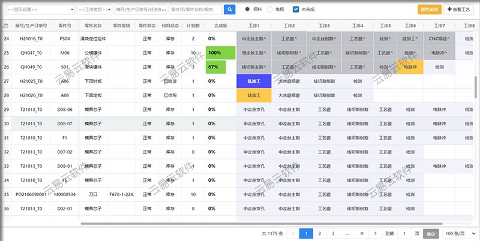Go to next page with right arrow
This screenshot has width=480, height=241.
(x=376, y=234)
